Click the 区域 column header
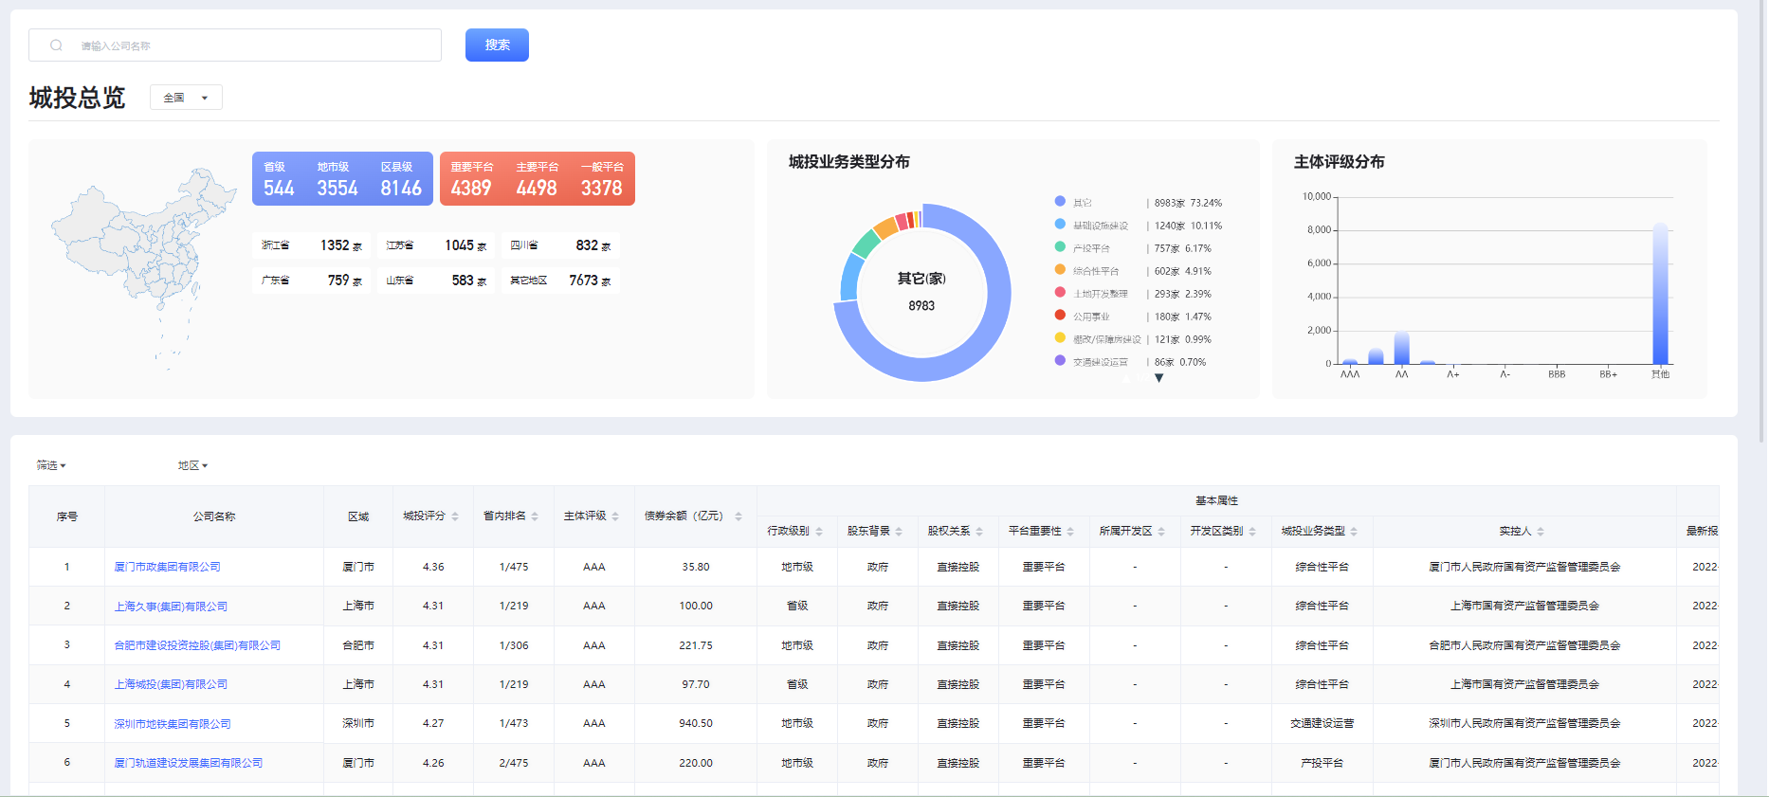This screenshot has height=797, width=1769. tap(358, 516)
